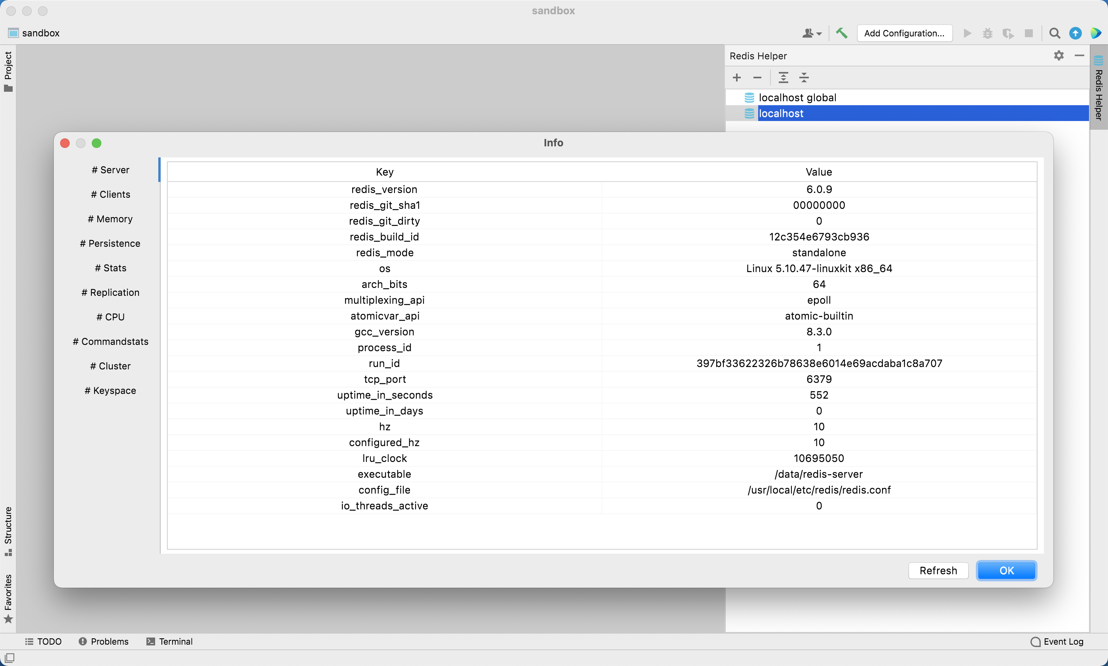This screenshot has height=666, width=1108.
Task: Collapse all connections in Redis Helper
Action: 804,78
